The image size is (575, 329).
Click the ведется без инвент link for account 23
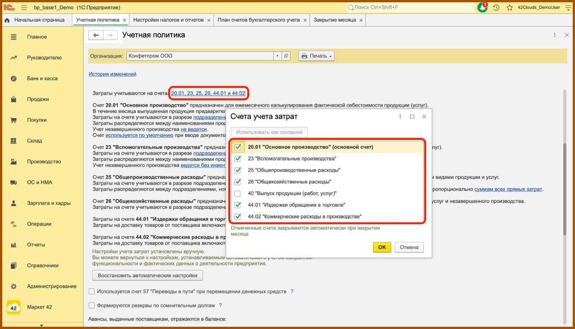pos(203,165)
